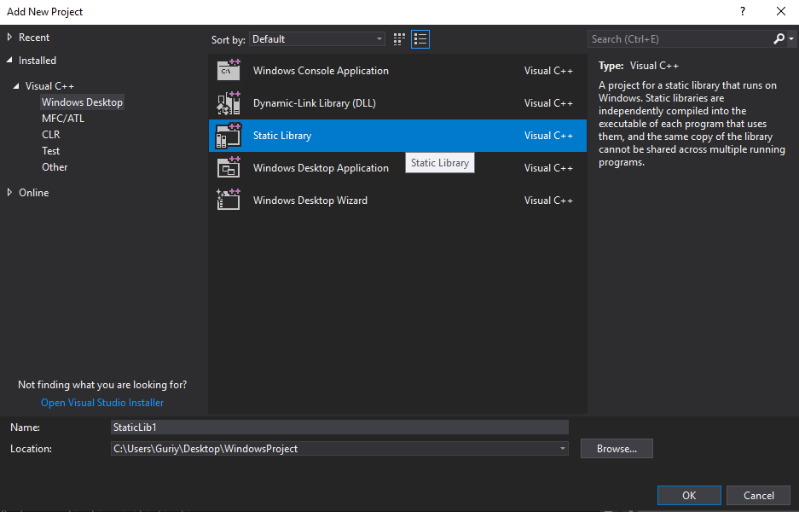Screen dimensions: 799x512
Task: Click the Windows Desktop Application template icon
Action: [x=229, y=168]
